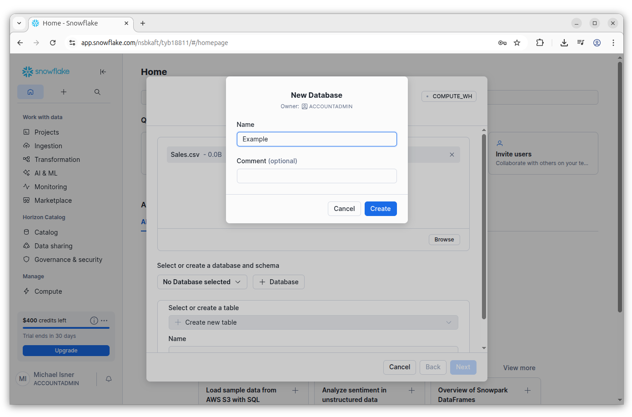
Task: Click the Upgrade button in trial panel
Action: pyautogui.click(x=66, y=351)
